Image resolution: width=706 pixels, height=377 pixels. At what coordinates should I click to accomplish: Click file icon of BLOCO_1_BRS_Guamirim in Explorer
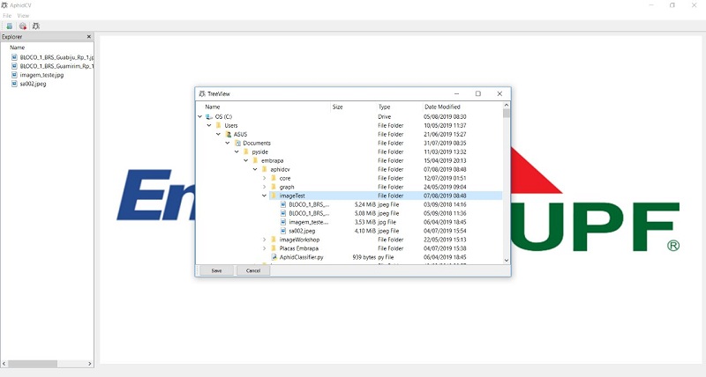click(x=14, y=66)
